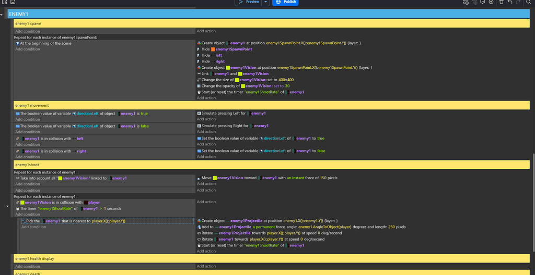Click the force icon beside 'Add to enemy1Projectile'
Screen dimensions: 535x275
pos(199,227)
